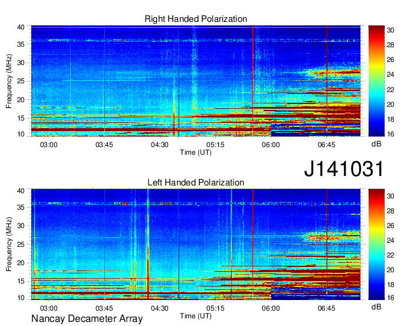Screen dimensions: 401x326
Task: Click the 15 MHz tick on the upper plot
Action: click(x=21, y=118)
